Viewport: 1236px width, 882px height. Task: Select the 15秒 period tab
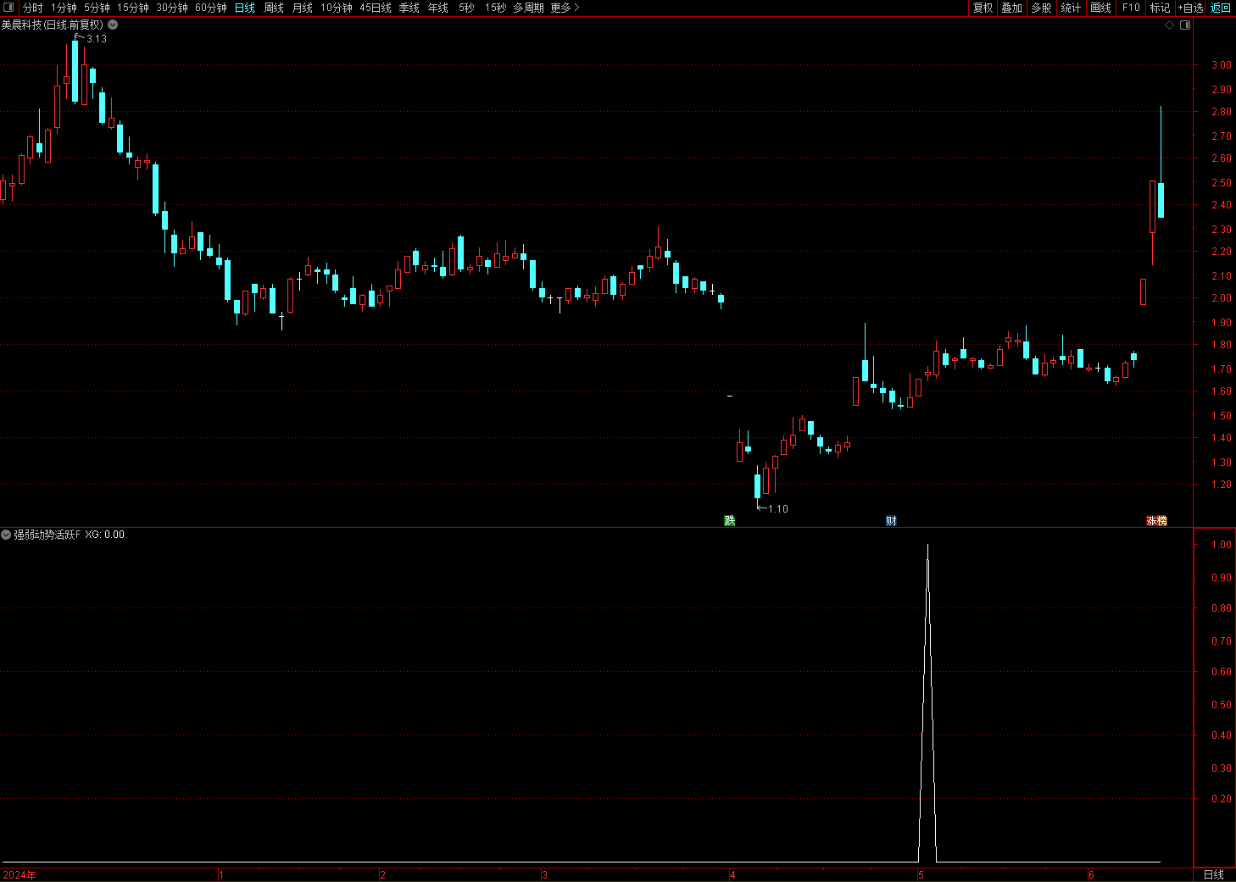click(495, 8)
